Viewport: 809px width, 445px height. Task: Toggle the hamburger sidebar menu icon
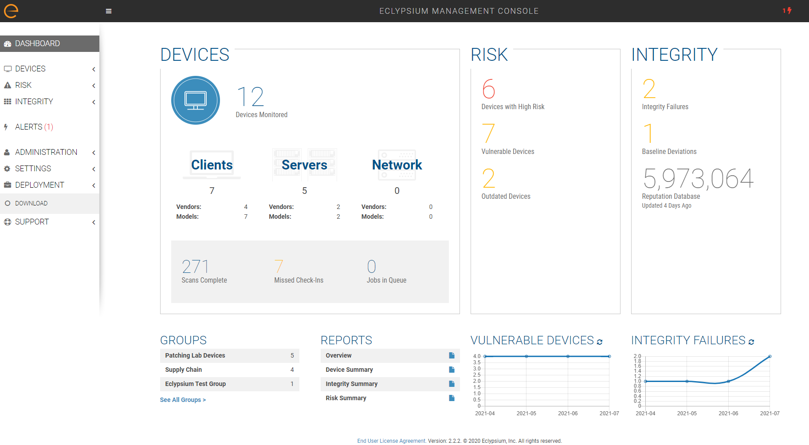pos(109,11)
